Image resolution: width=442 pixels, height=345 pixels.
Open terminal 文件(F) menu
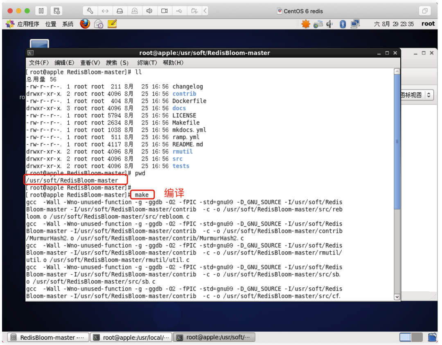tap(38, 63)
